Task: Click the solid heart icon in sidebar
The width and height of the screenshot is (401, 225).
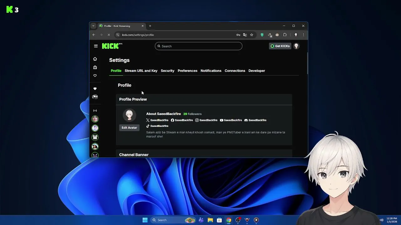Action: (95, 89)
